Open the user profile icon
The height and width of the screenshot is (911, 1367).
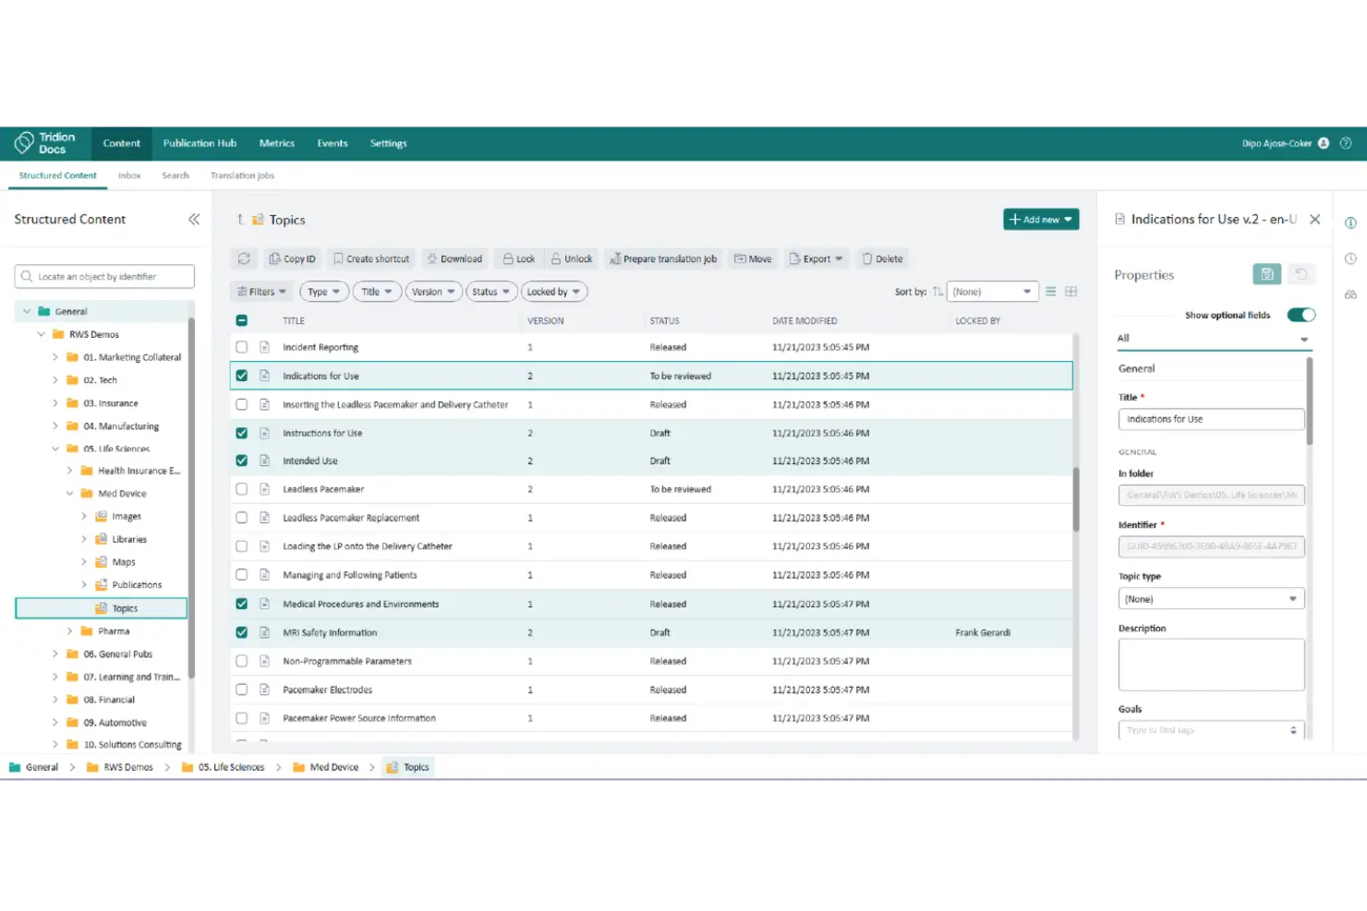(1323, 143)
